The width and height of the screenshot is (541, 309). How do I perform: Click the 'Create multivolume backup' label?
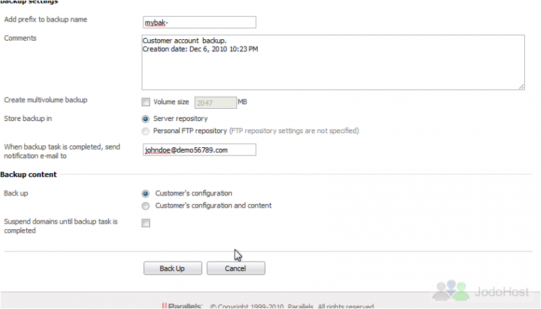click(x=45, y=100)
